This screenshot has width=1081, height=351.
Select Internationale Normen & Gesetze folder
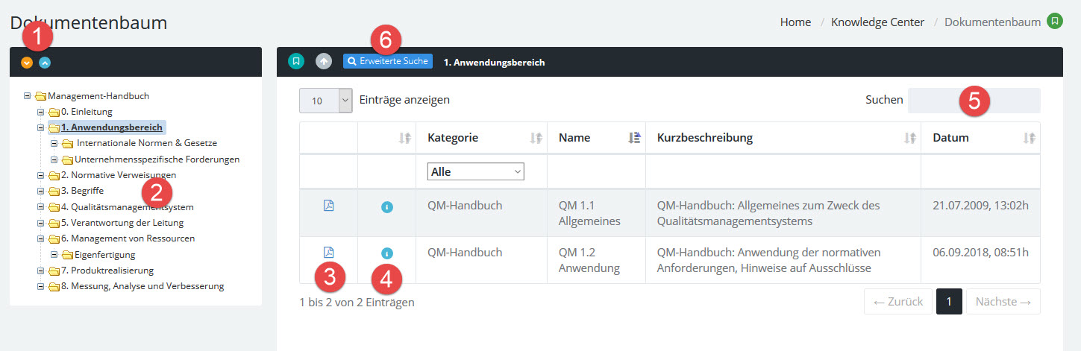point(146,143)
